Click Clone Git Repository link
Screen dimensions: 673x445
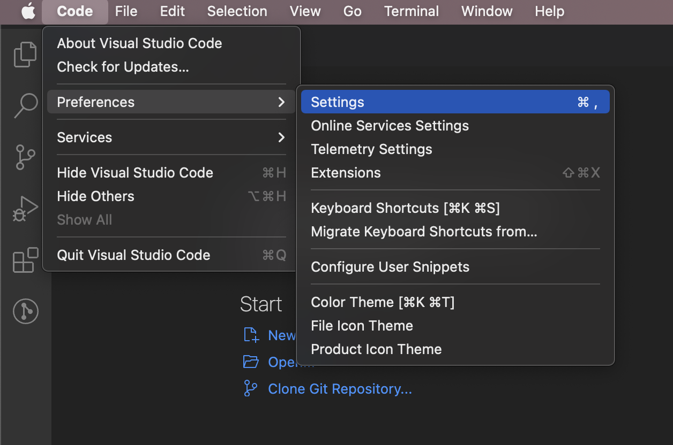pyautogui.click(x=340, y=389)
